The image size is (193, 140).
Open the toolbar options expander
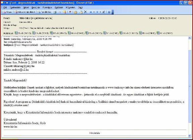tap(113, 12)
